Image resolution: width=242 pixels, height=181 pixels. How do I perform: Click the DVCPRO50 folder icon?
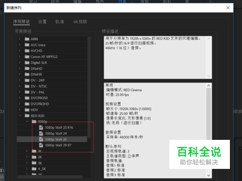pos(27,98)
